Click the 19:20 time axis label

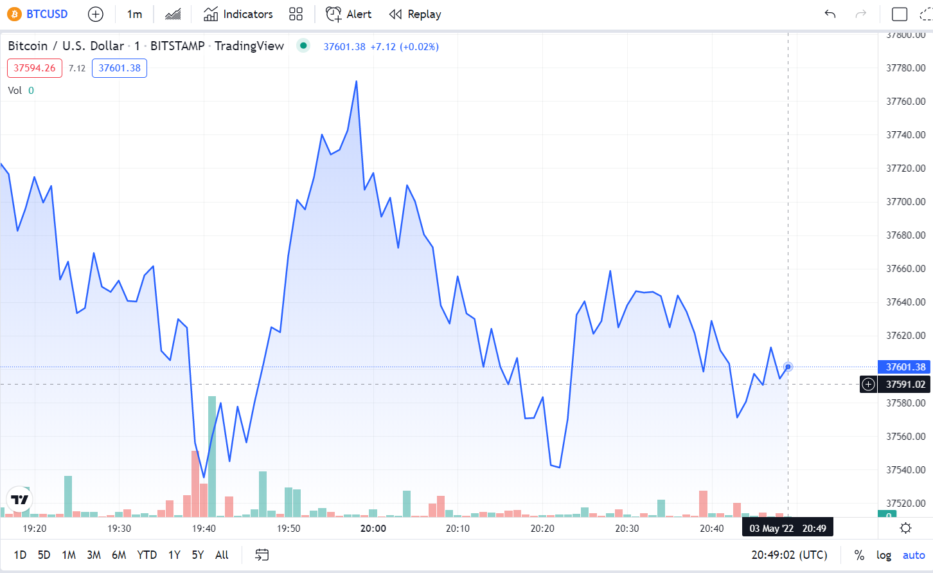pos(35,529)
